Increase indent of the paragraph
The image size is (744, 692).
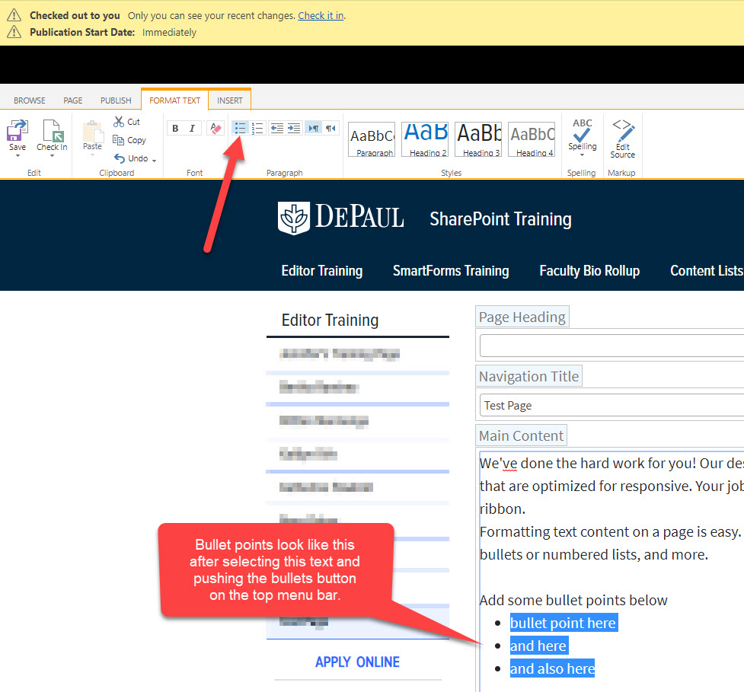click(x=294, y=128)
